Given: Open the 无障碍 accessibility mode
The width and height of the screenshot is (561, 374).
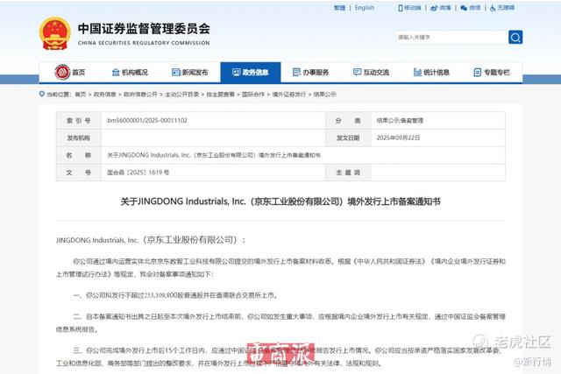Looking at the screenshot, I should 502,8.
